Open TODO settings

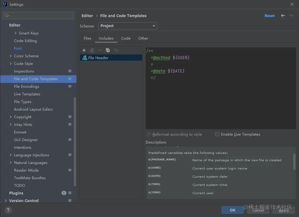pos(19,186)
